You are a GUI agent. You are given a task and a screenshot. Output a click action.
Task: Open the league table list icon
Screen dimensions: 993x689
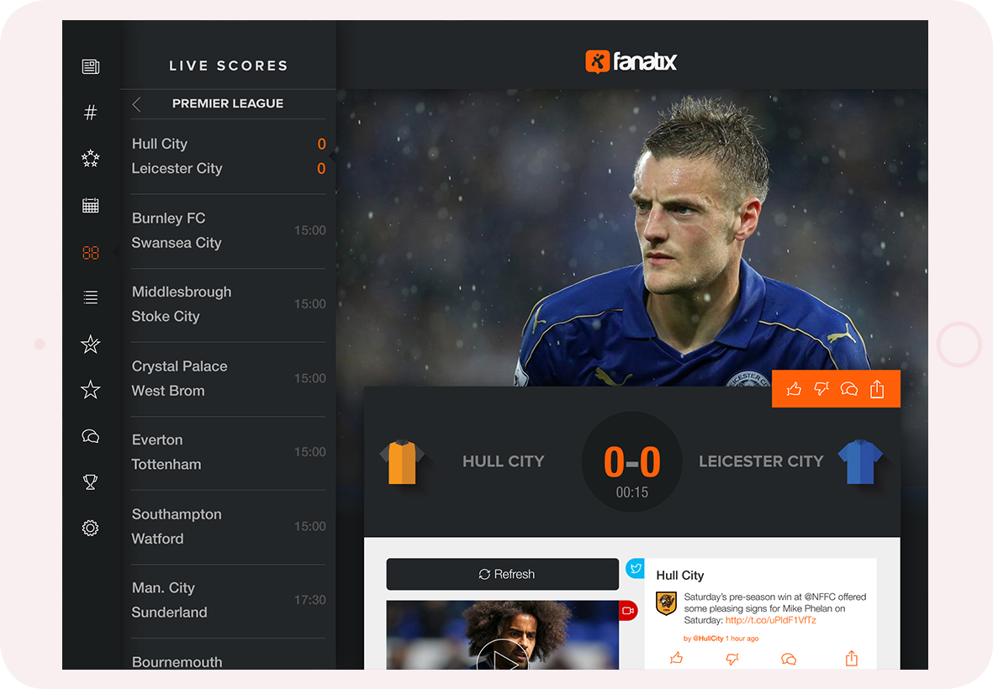91,297
